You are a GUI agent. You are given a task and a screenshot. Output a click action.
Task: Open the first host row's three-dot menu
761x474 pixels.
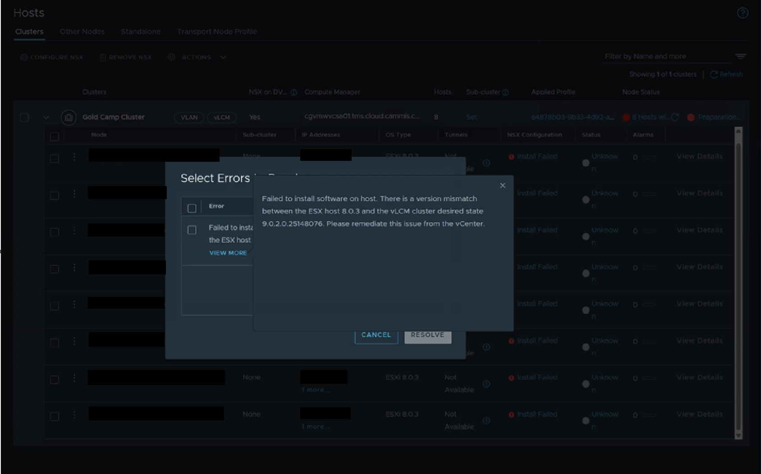coord(74,157)
